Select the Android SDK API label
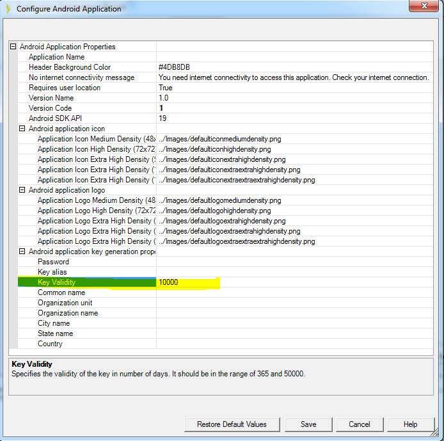444x441 pixels. pos(55,118)
